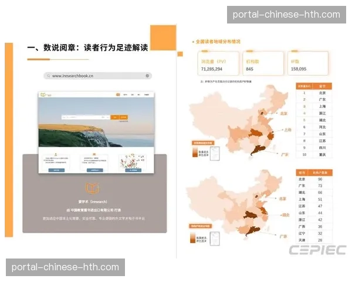Click rank 3 row 上海 in ranking table
352x282 pixels.
click(x=314, y=106)
